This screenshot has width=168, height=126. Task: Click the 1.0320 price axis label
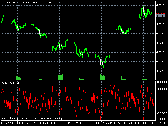coord(160,24)
